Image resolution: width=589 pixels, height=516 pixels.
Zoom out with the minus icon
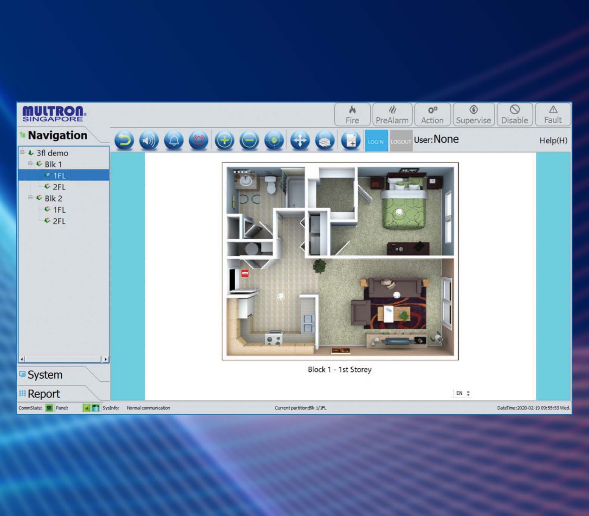pos(249,140)
